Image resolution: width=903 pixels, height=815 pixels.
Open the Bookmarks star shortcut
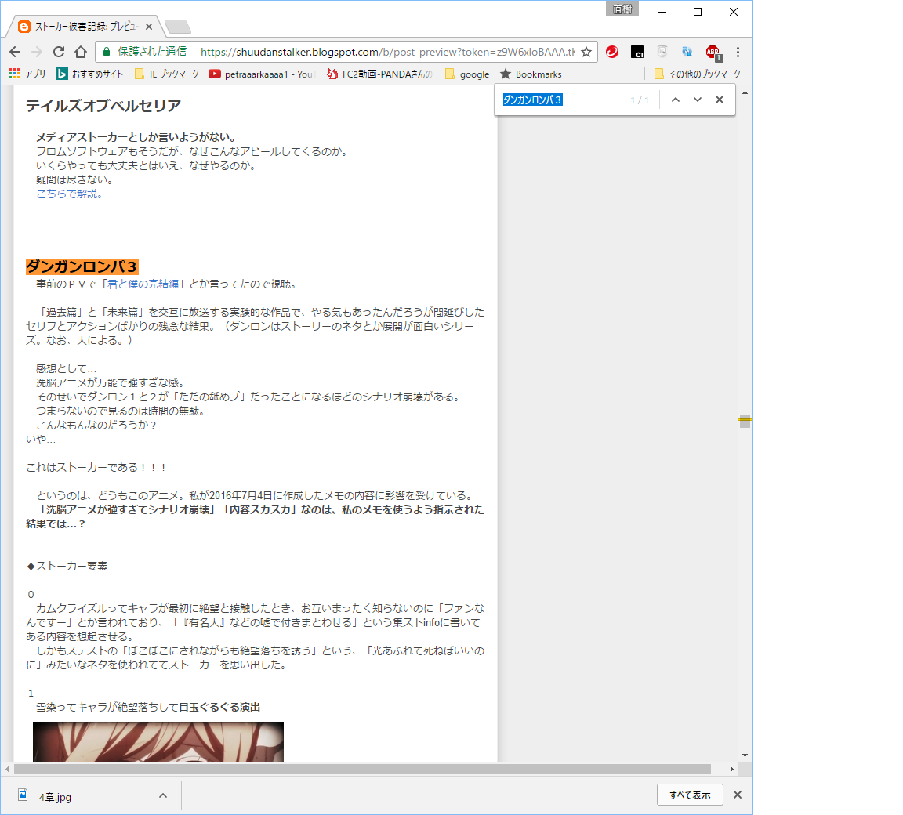tap(531, 74)
